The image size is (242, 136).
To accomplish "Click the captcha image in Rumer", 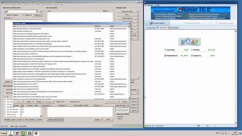I will click(189, 42).
